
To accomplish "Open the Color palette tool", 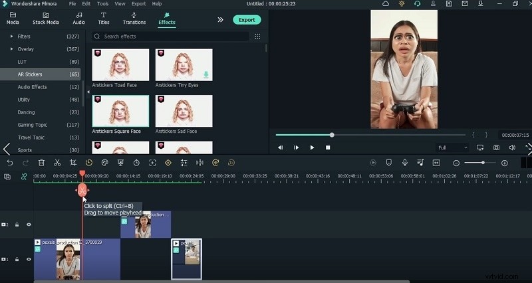I will 104,163.
